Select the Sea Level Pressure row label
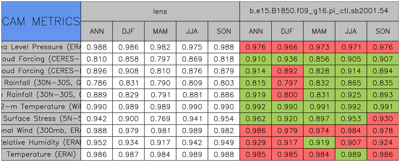 pos(41,47)
